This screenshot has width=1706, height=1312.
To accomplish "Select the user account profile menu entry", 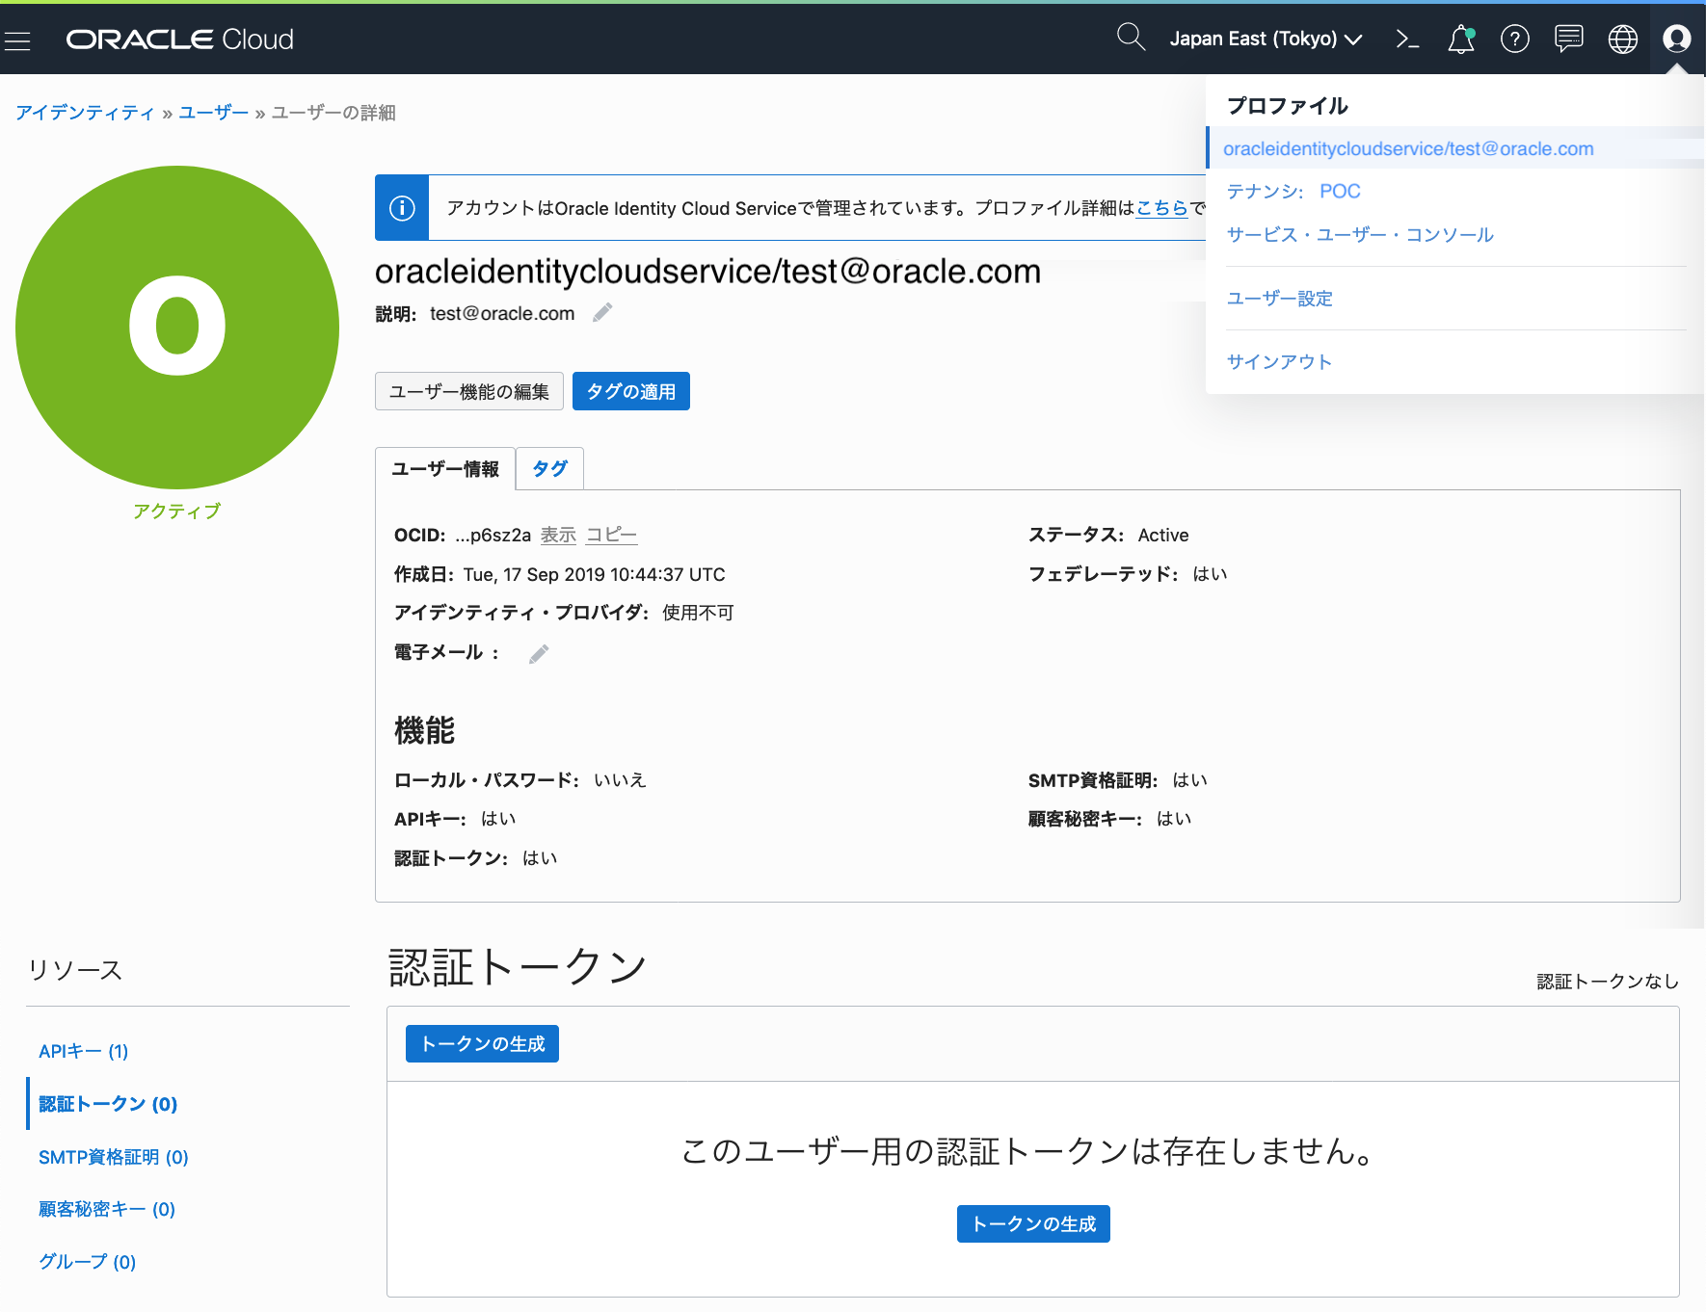I will pyautogui.click(x=1455, y=148).
